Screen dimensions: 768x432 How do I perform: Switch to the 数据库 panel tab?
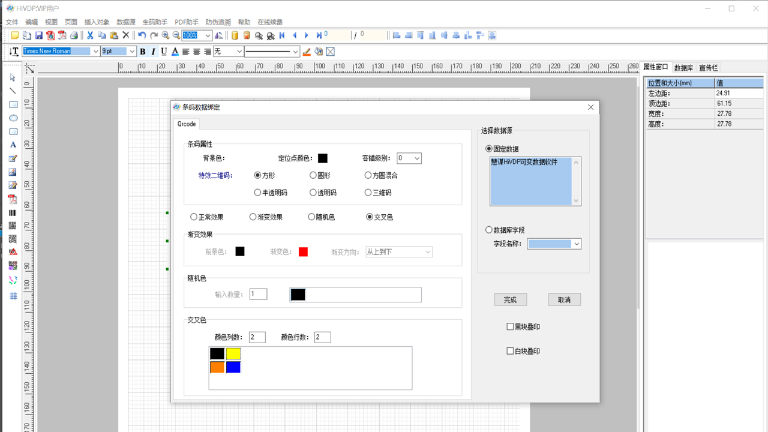click(x=683, y=68)
